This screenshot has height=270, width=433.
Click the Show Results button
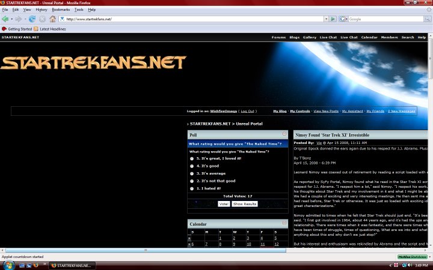click(245, 204)
